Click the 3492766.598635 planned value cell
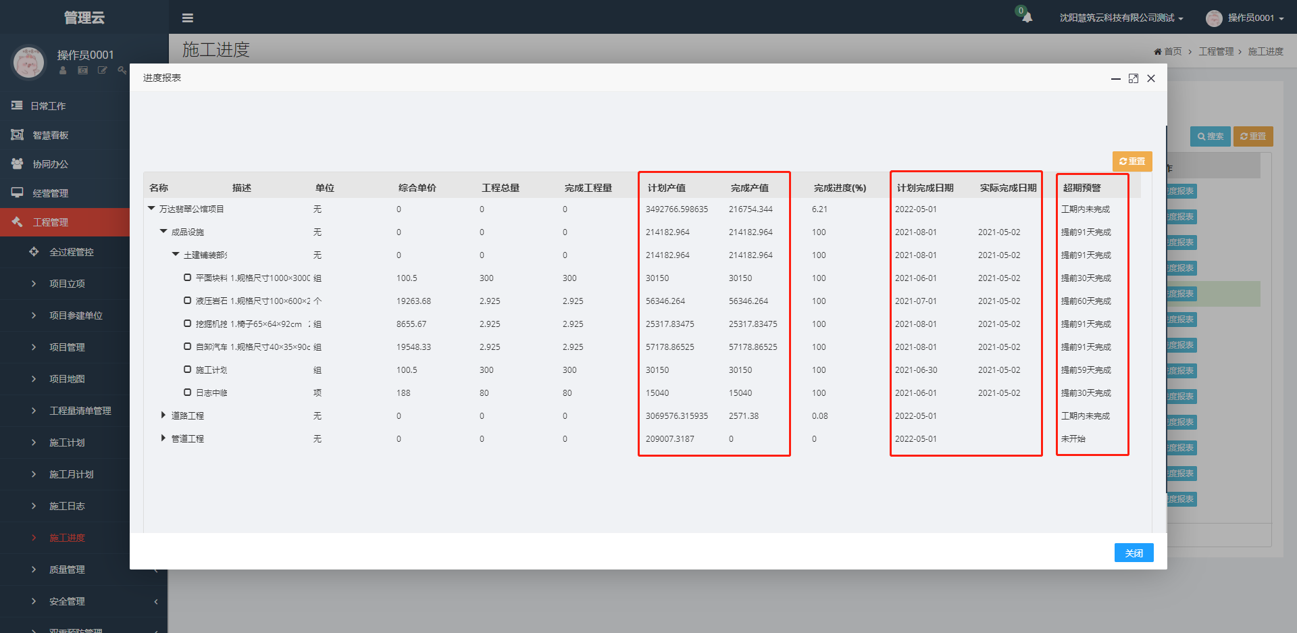 [x=676, y=209]
